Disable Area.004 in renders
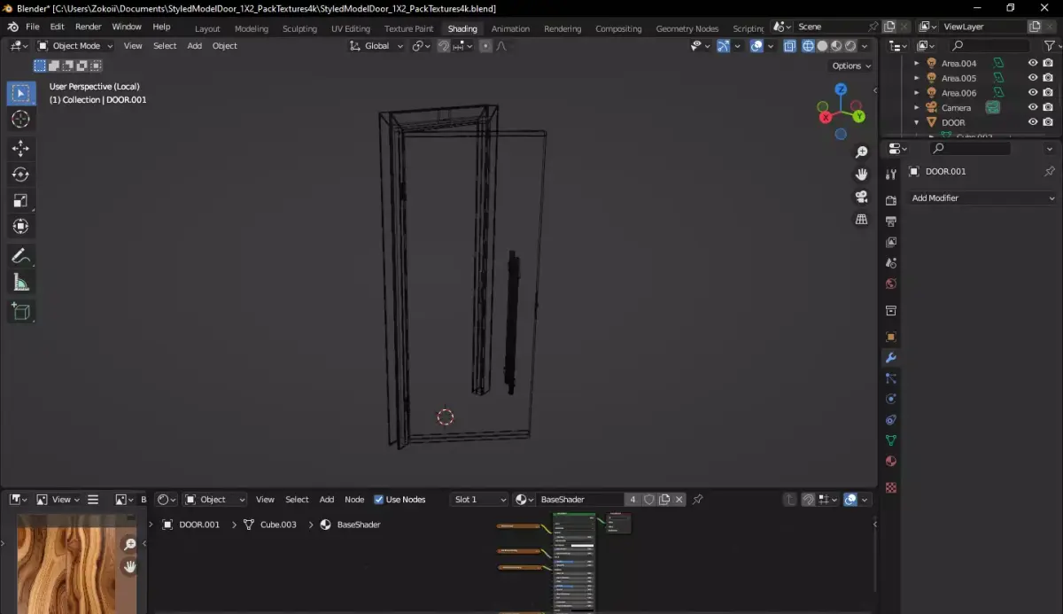 coord(1048,63)
